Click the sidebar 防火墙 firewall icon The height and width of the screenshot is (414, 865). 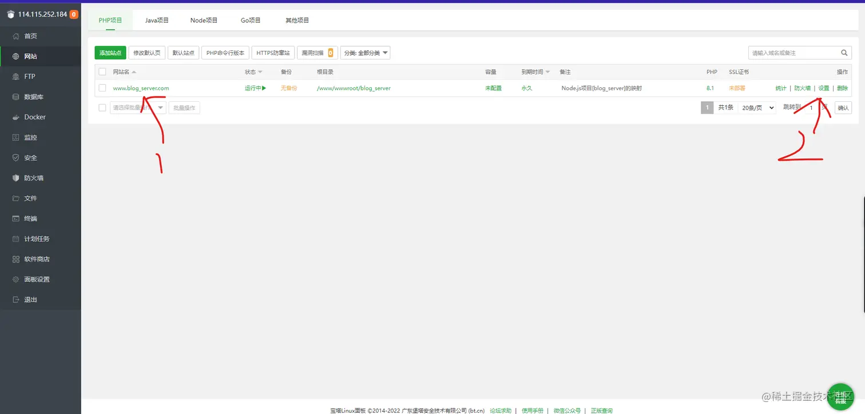pos(16,178)
